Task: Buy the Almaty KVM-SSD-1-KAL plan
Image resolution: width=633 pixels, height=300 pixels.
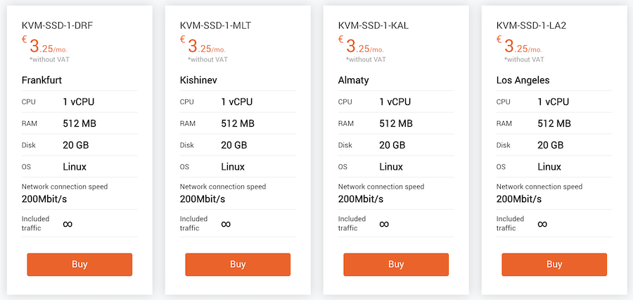Action: [396, 264]
